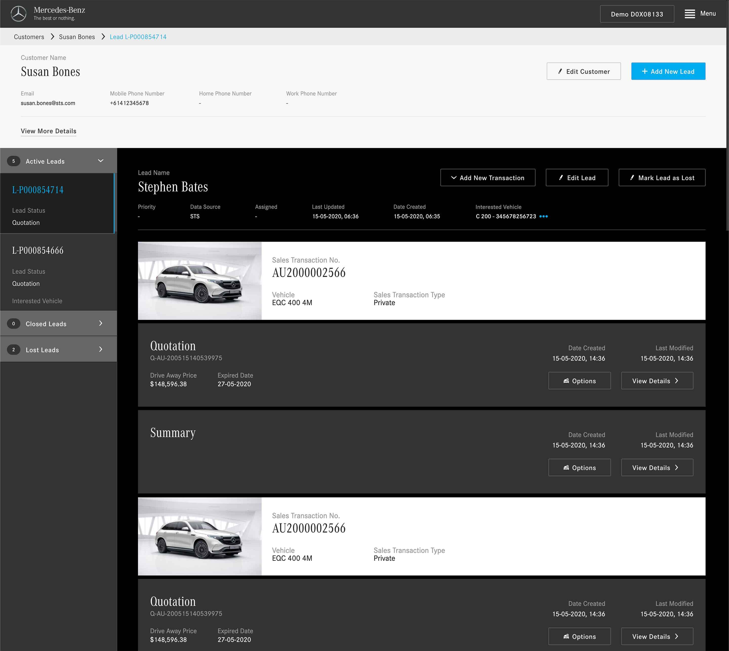
Task: Click Lead L-P000854714 breadcrumb
Action: 138,37
